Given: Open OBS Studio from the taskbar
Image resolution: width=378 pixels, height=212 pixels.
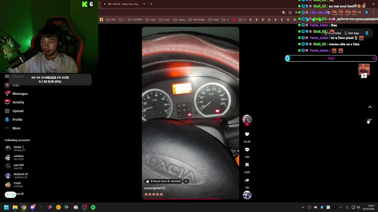Looking at the screenshot, I should point(84,207).
